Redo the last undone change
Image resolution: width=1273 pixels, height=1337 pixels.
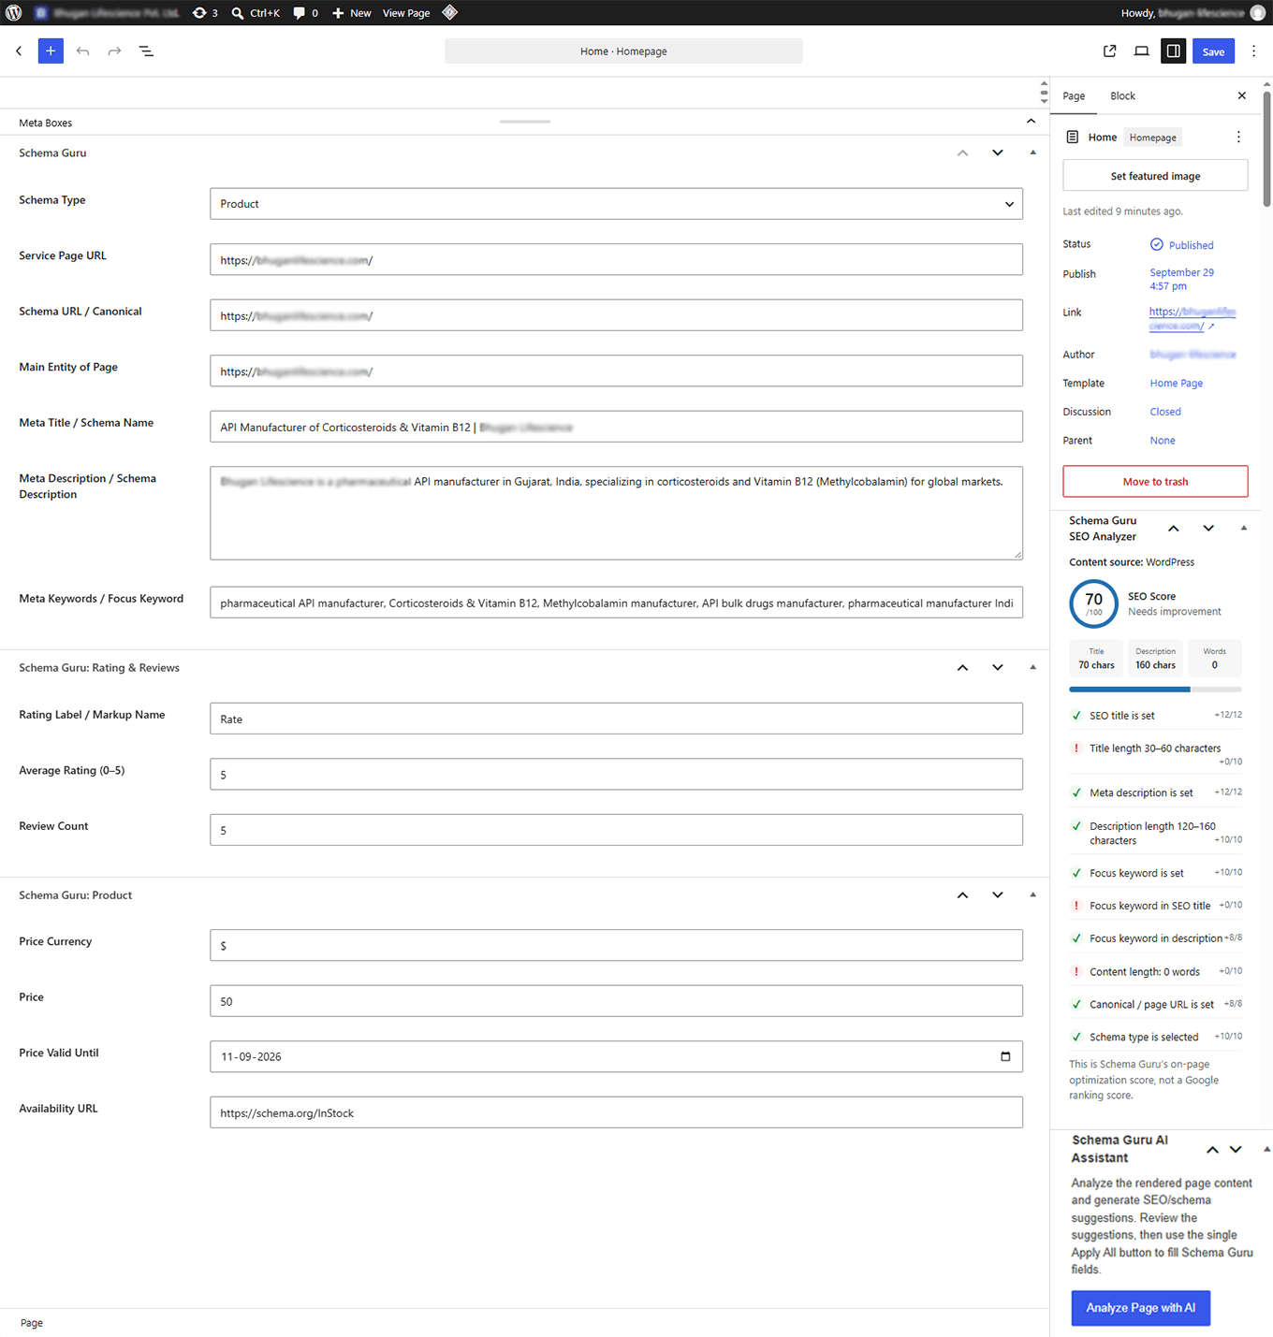pos(114,51)
